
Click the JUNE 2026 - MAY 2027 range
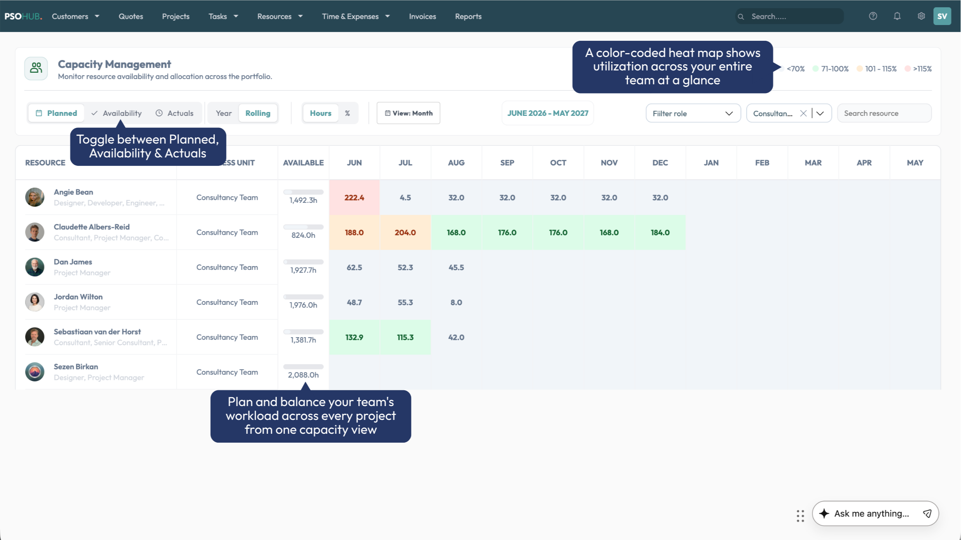coord(547,113)
